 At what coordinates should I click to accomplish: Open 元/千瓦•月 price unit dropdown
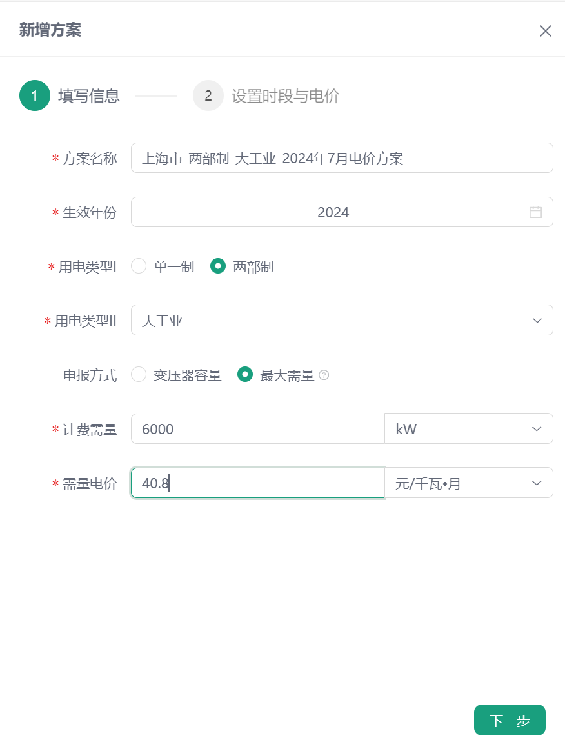pyautogui.click(x=468, y=483)
